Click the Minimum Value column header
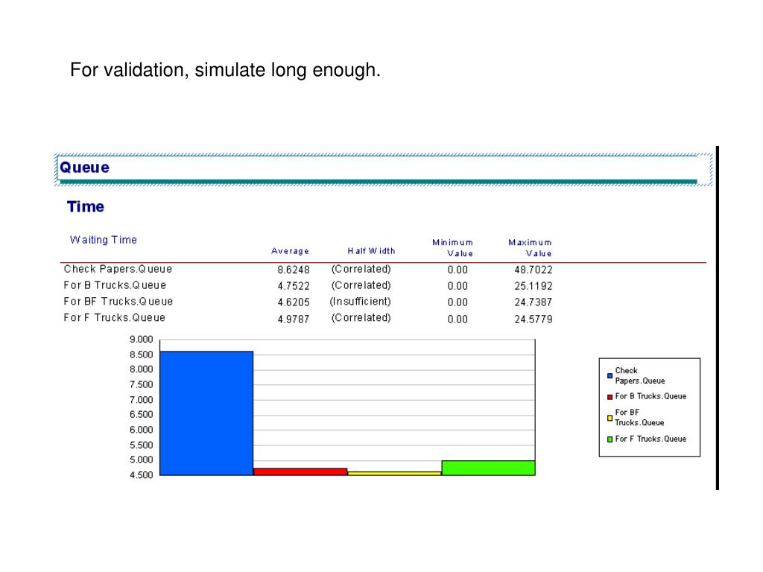 (x=453, y=247)
